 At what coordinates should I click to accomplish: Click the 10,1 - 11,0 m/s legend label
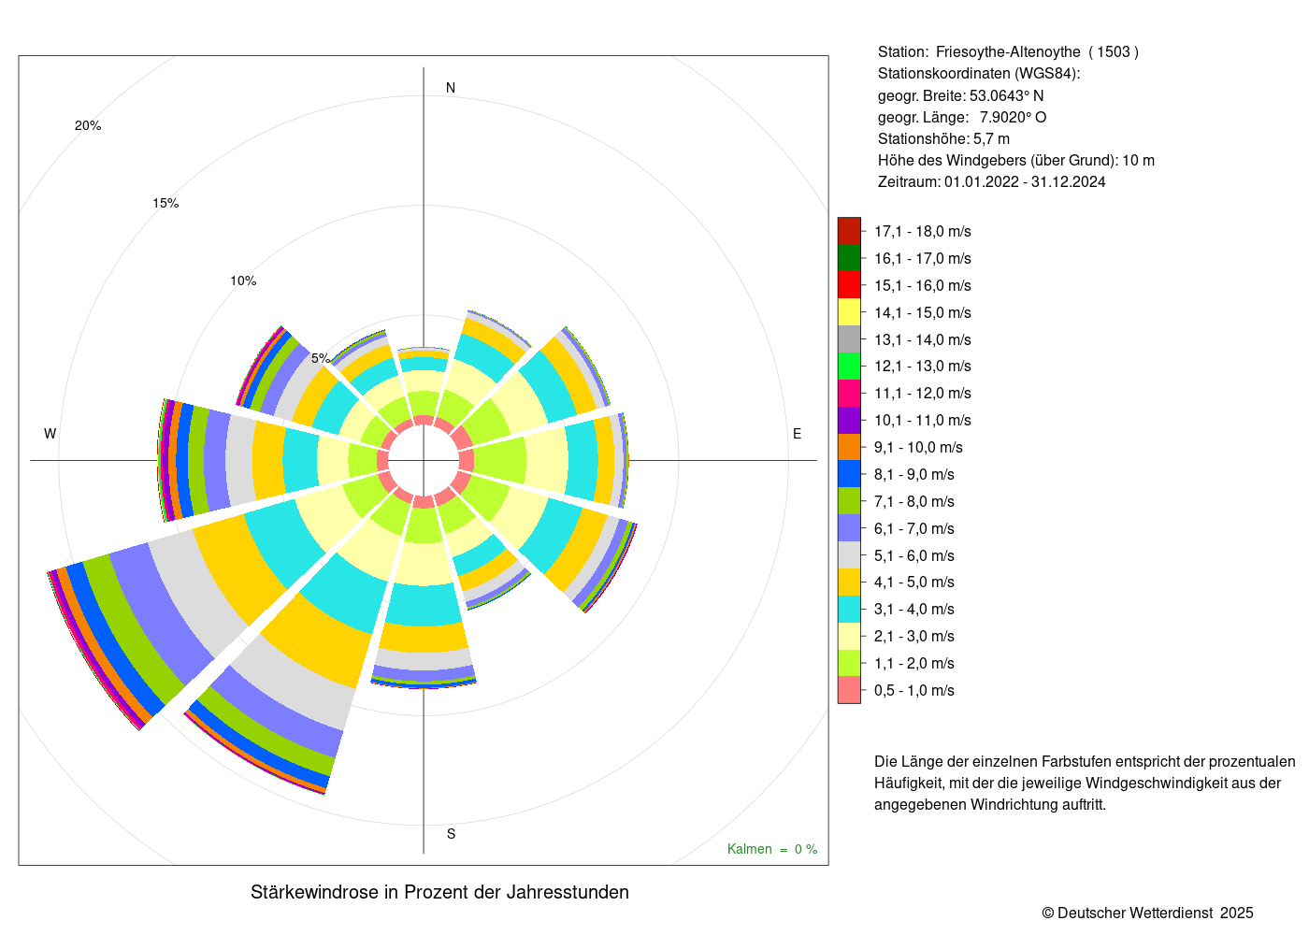923,420
